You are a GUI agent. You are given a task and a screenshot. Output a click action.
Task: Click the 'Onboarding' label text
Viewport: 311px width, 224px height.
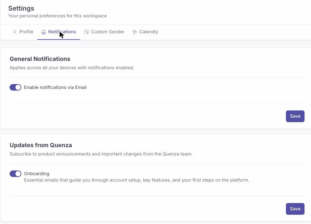(x=37, y=174)
